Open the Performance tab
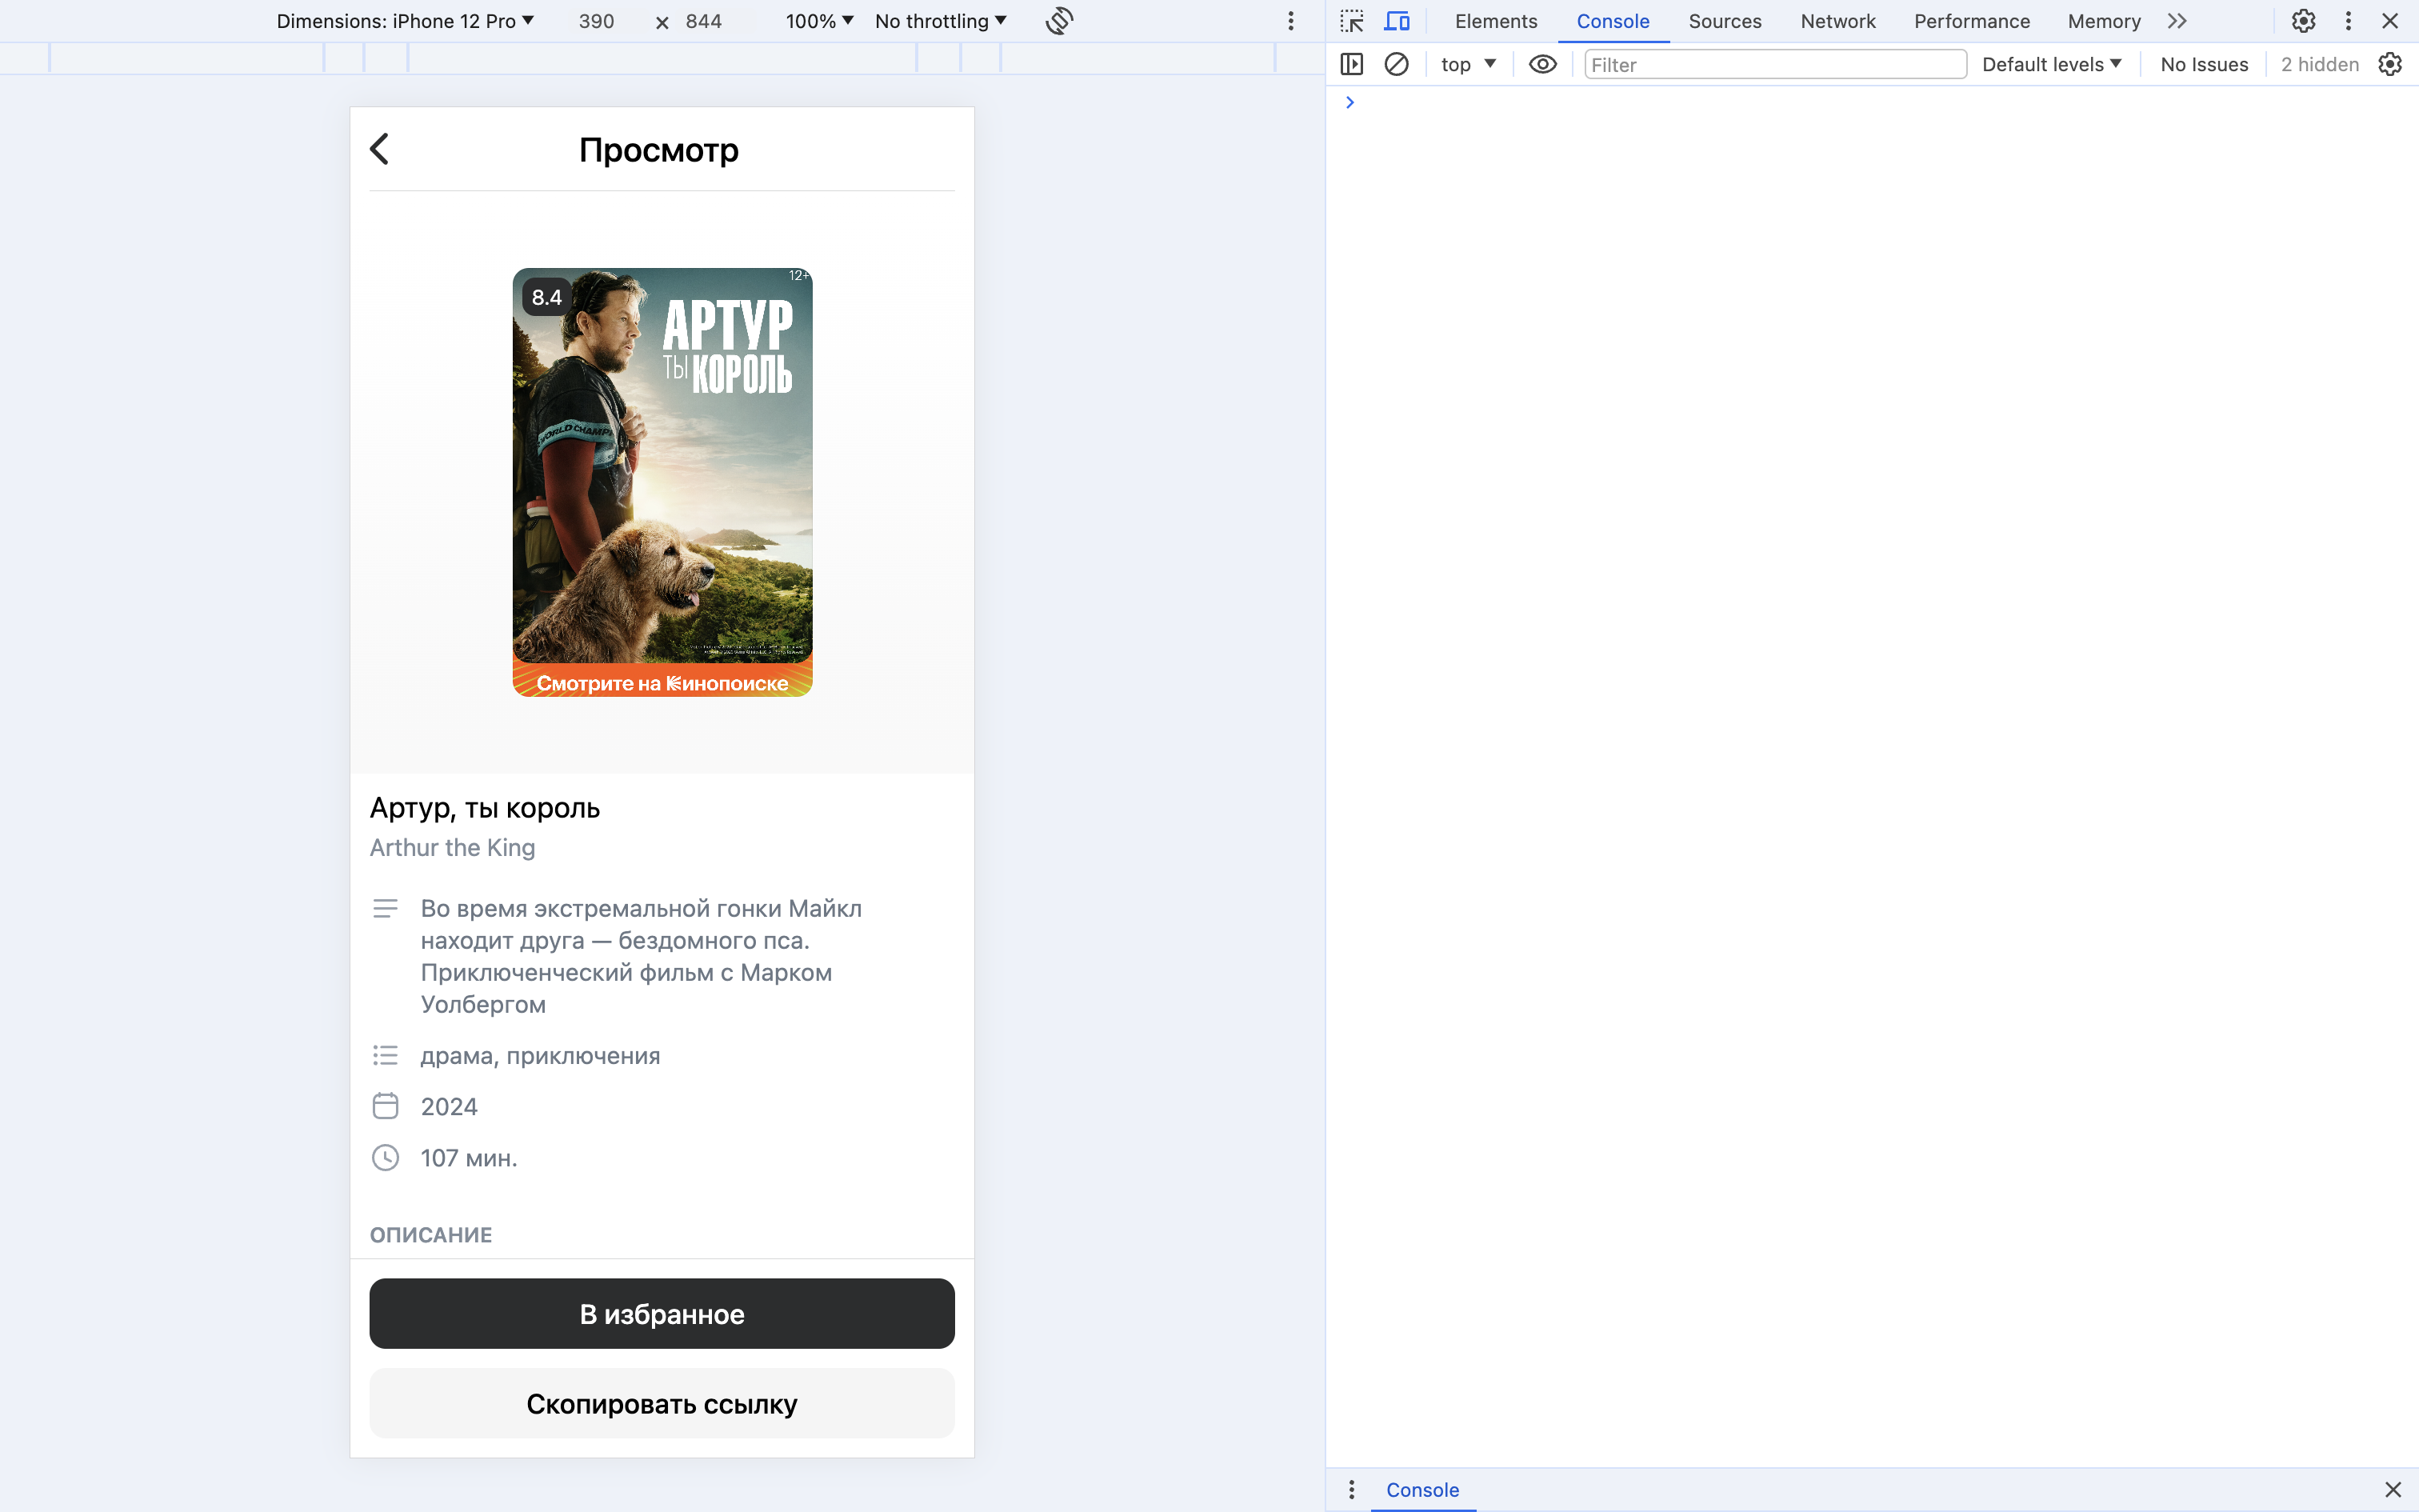 (1971, 21)
